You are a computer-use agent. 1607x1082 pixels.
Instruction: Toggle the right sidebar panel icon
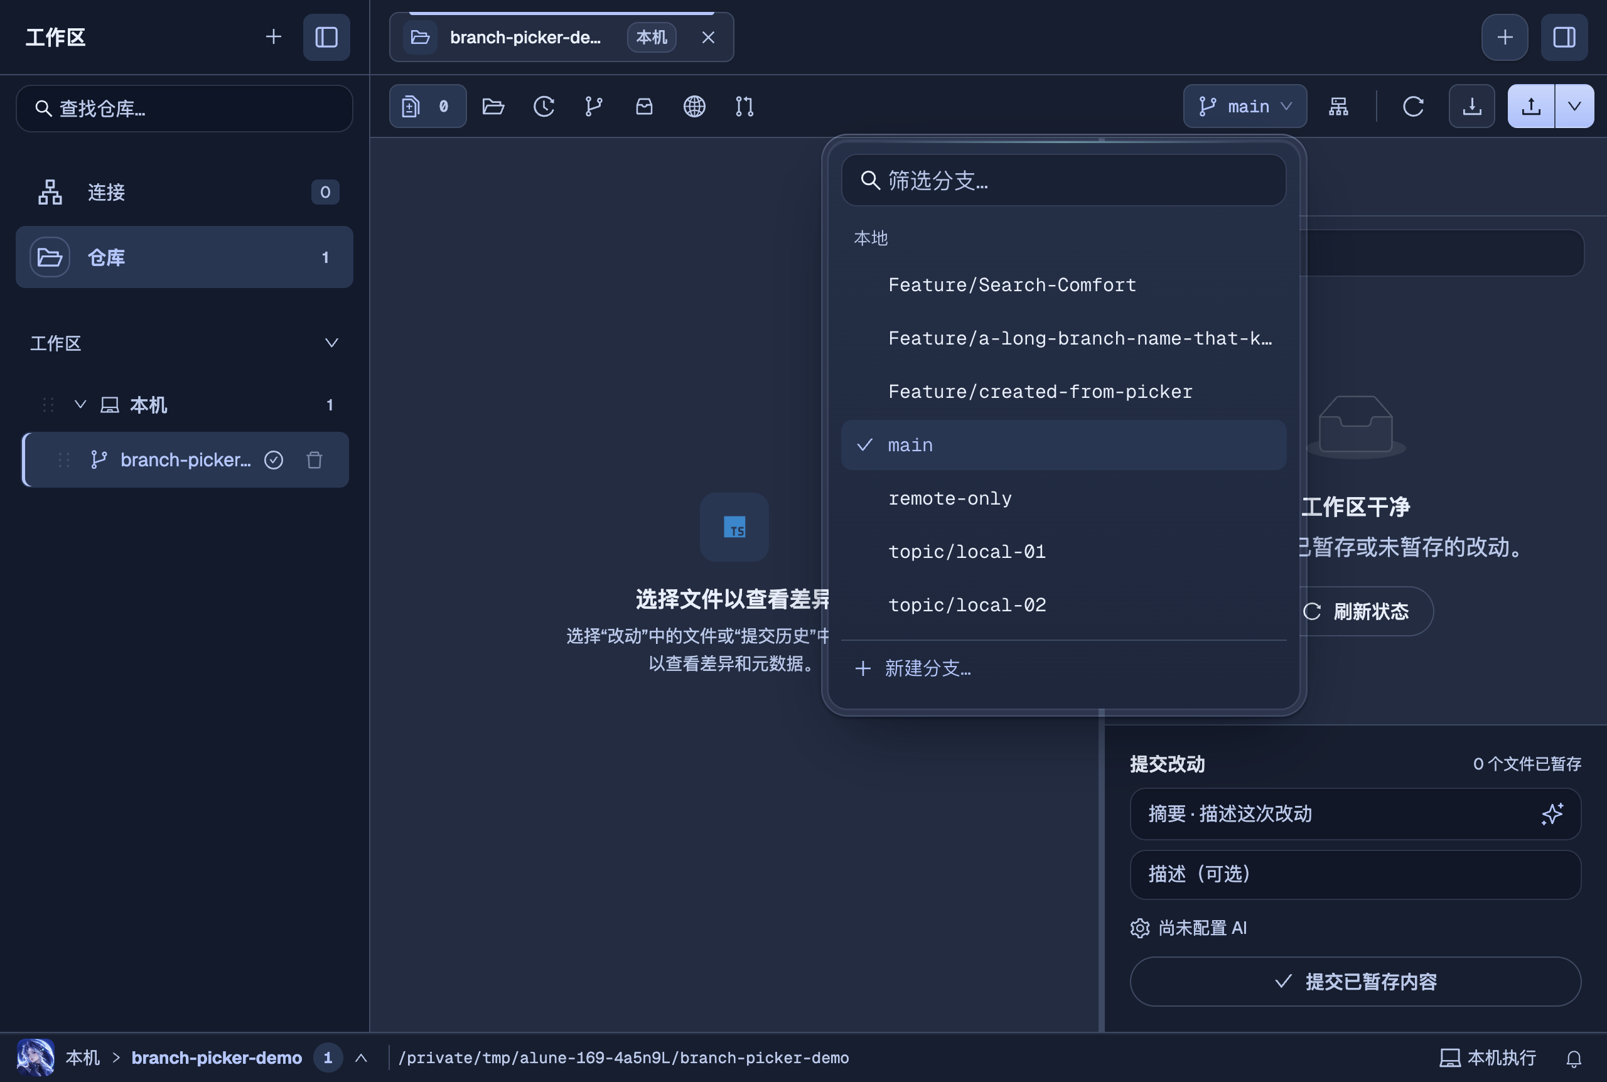point(1564,36)
